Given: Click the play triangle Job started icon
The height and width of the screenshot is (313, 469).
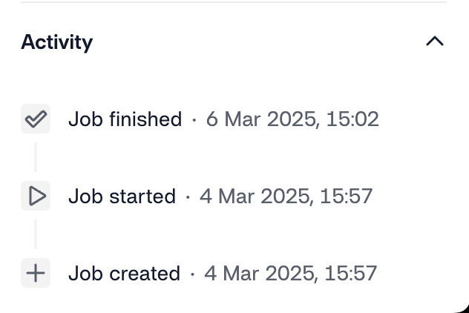Looking at the screenshot, I should (x=36, y=196).
